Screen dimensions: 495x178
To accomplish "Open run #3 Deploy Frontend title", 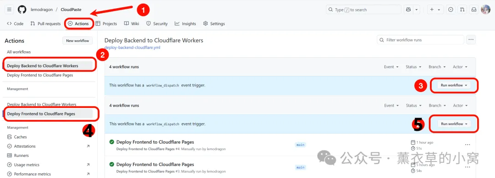I will 155,164.
